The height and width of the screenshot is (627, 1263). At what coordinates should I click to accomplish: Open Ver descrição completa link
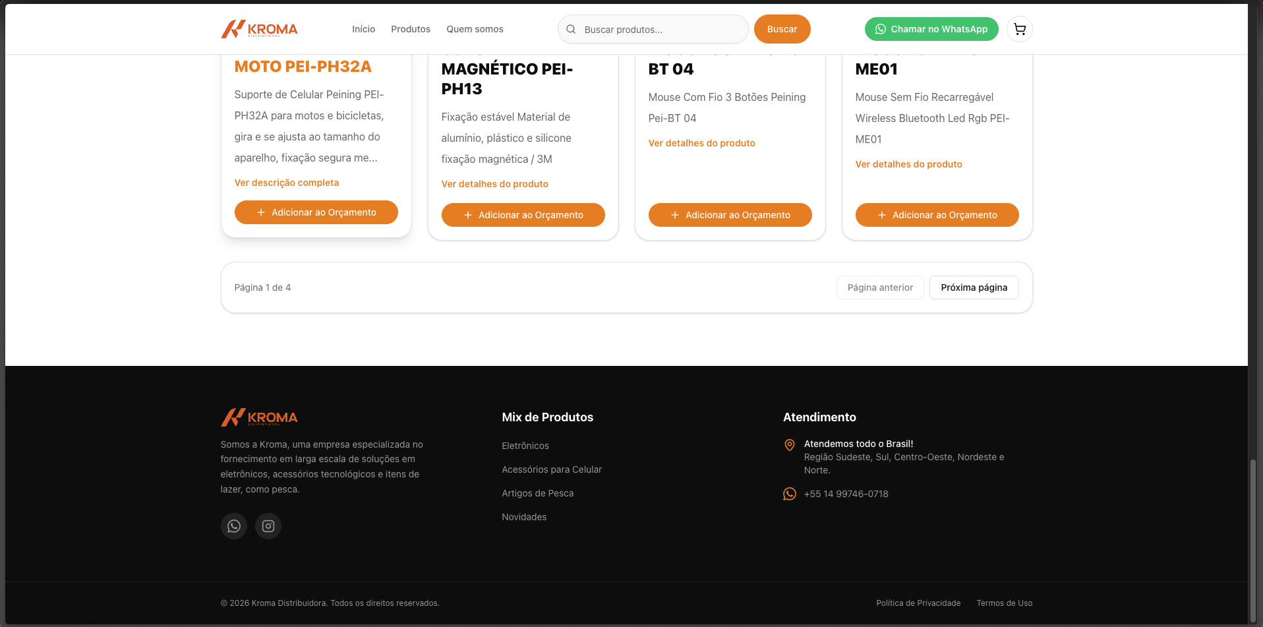[x=287, y=183]
